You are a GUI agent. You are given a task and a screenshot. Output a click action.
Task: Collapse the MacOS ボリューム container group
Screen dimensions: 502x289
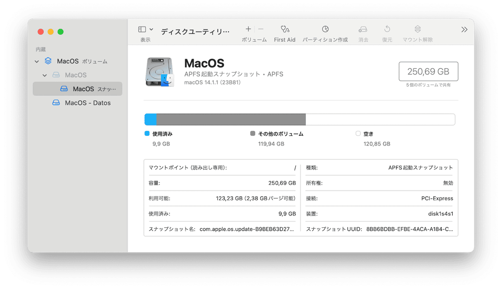tap(37, 62)
